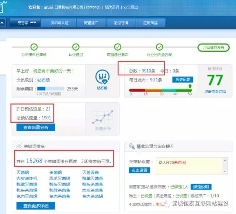236x214 pixels.
Task: Click the 行业已完全匹配 checkmark icon
Action: tap(159, 47)
